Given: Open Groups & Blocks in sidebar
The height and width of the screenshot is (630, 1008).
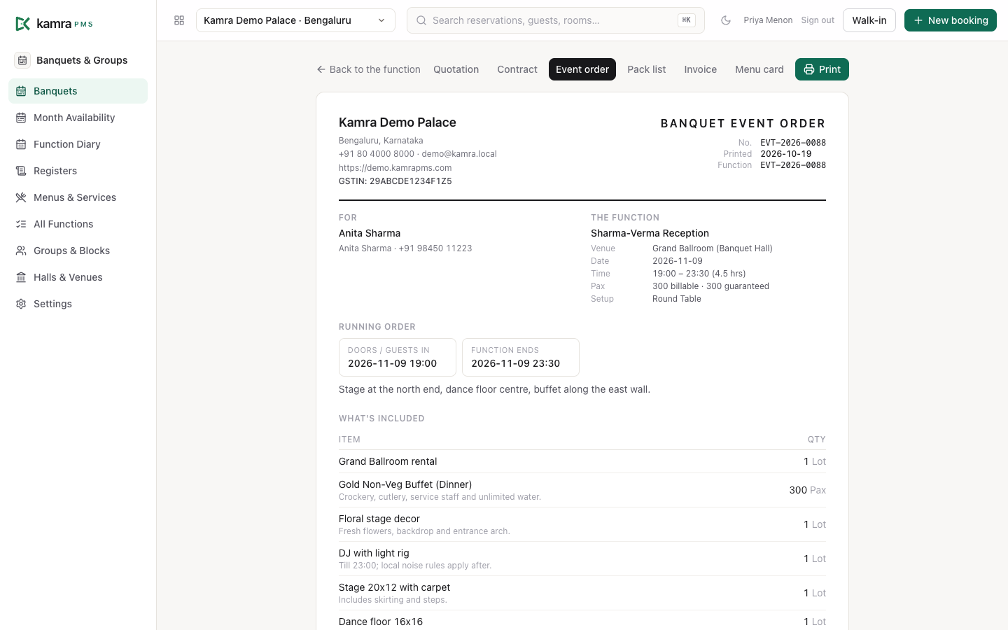Looking at the screenshot, I should click(78, 251).
